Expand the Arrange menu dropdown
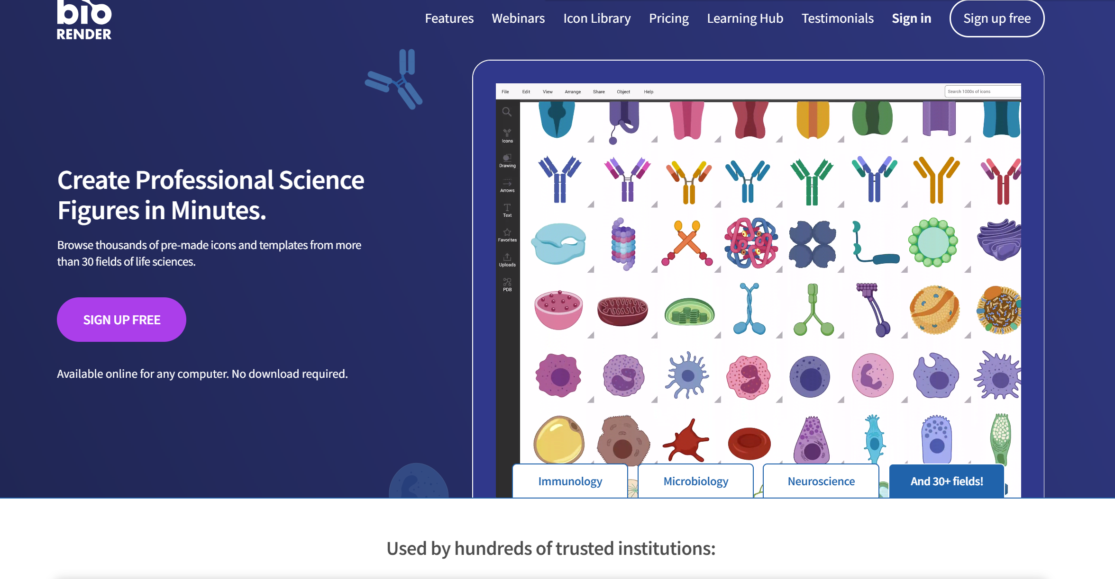This screenshot has height=579, width=1115. tap(573, 91)
